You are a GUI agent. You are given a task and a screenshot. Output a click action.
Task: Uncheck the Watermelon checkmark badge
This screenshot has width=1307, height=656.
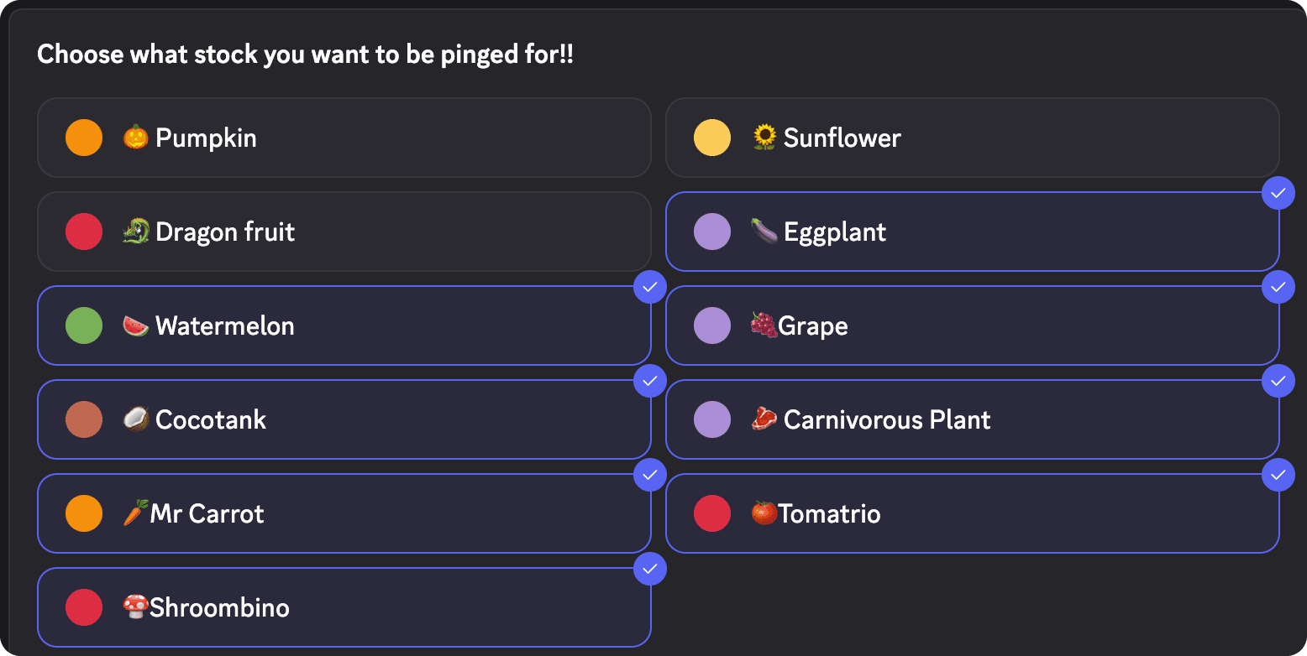pyautogui.click(x=649, y=288)
